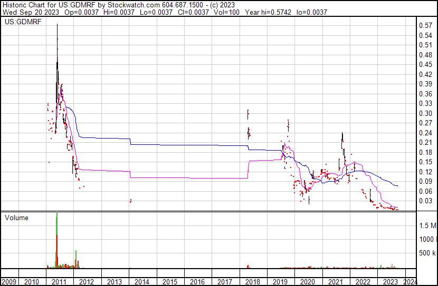Click the chart title 'Historic Chart for US:GDMRF'

pyautogui.click(x=49, y=5)
